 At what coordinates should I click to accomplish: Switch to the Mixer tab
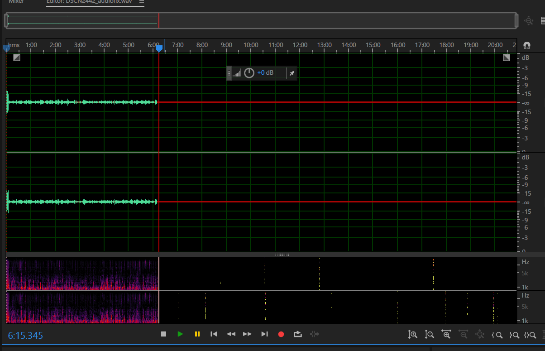coord(17,2)
